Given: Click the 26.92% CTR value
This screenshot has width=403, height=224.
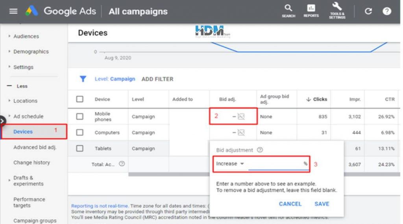Looking at the screenshot, I should coord(386,116).
